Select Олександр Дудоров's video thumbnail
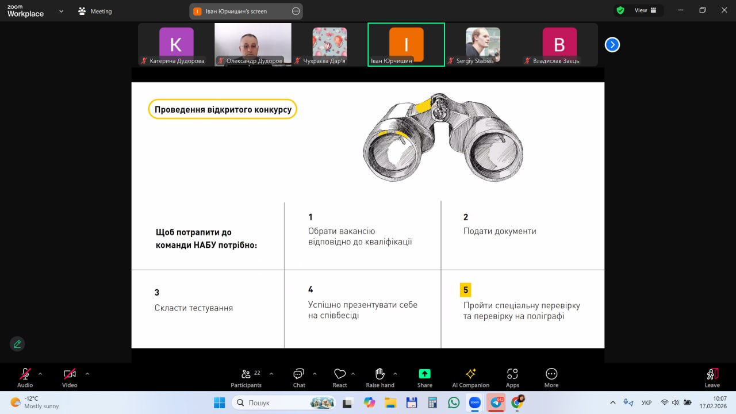 pyautogui.click(x=253, y=44)
